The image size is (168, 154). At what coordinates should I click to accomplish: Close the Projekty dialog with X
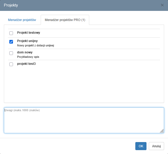click(162, 5)
